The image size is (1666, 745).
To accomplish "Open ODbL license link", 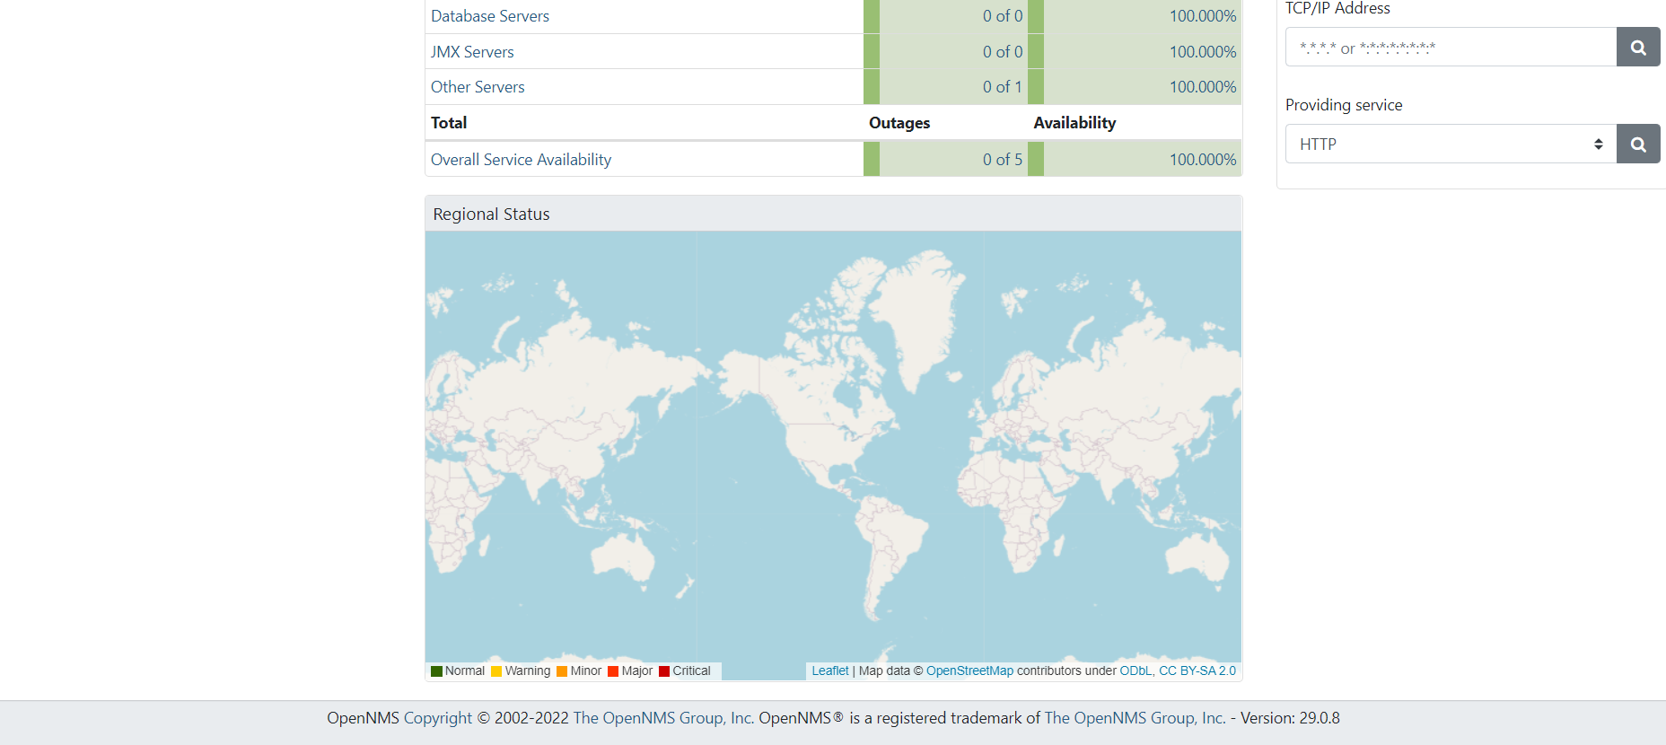I will pyautogui.click(x=1136, y=670).
